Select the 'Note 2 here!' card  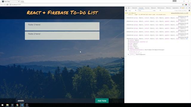point(62,36)
